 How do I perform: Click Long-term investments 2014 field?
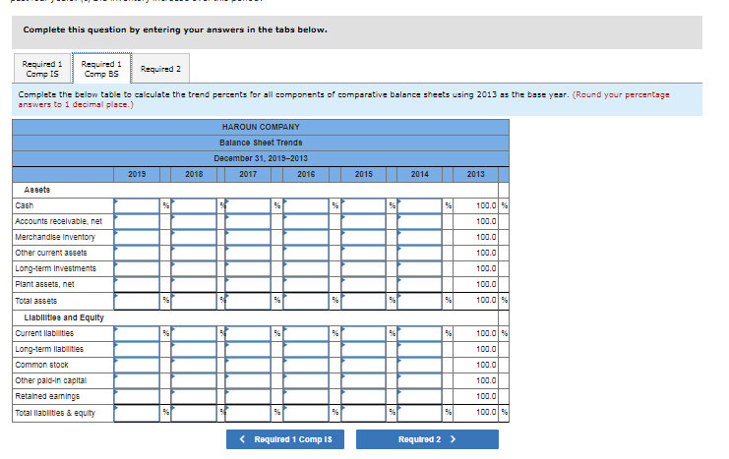pyautogui.click(x=420, y=269)
